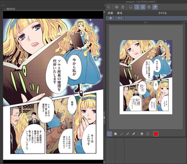Select the circle shape tool
Screen dimensions: 187x164
[x=148, y=134]
